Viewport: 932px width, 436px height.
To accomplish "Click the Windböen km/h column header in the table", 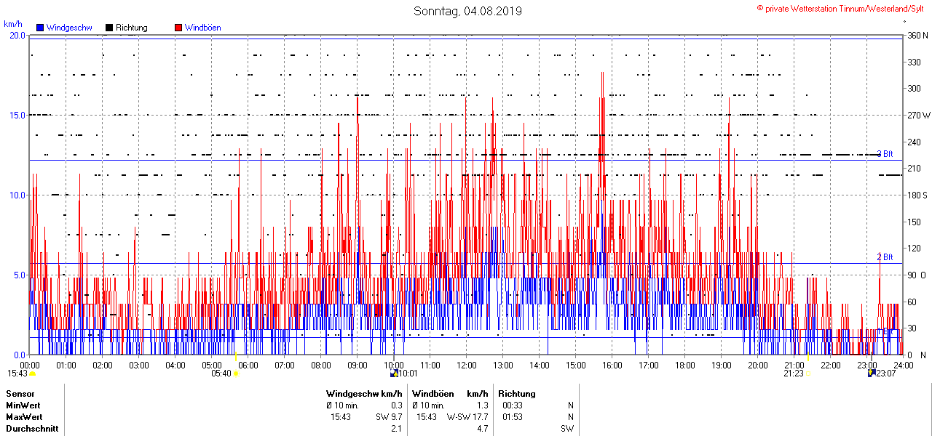I will pyautogui.click(x=449, y=394).
